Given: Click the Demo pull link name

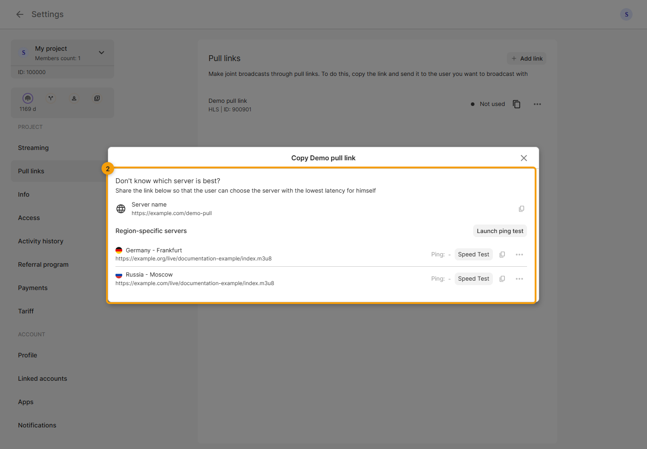Looking at the screenshot, I should pyautogui.click(x=228, y=101).
